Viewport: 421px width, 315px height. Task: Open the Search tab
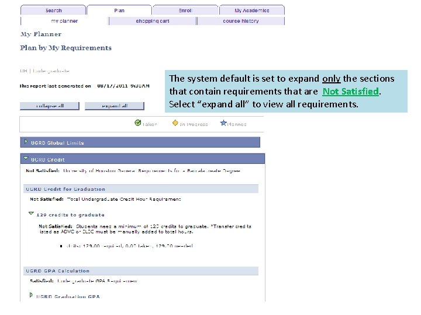(53, 10)
